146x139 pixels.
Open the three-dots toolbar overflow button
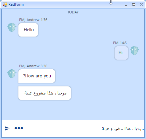point(19,128)
